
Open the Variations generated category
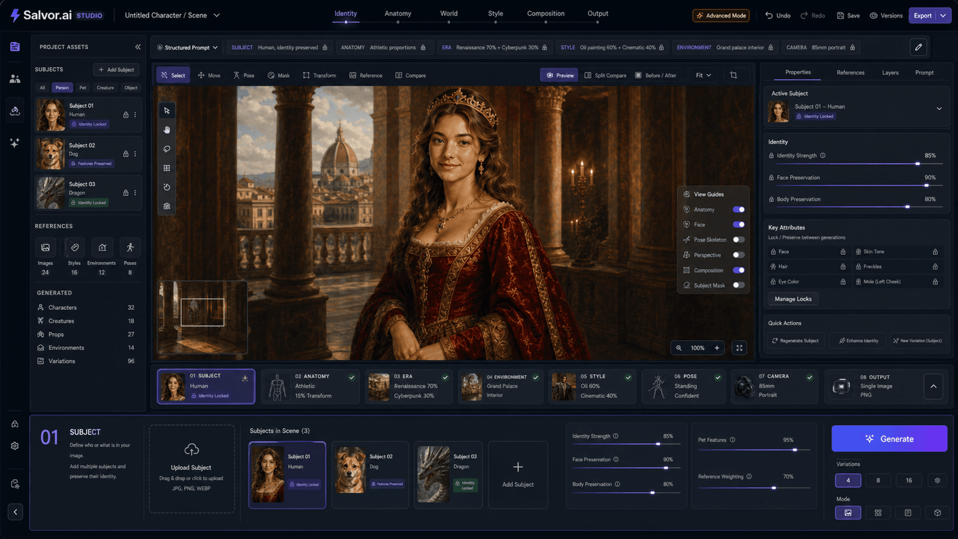point(86,361)
